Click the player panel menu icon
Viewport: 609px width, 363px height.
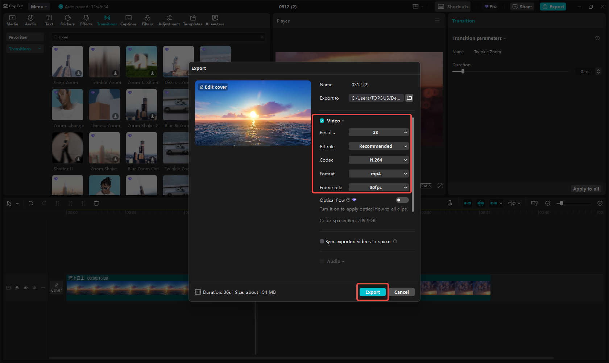[x=437, y=21]
